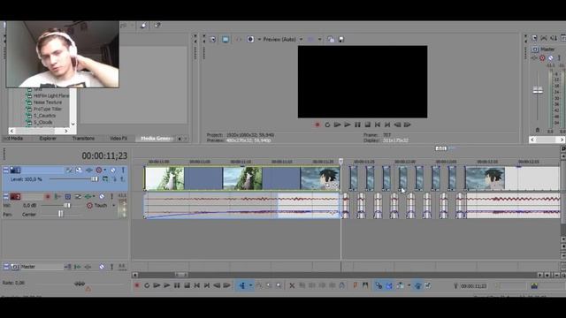
Task: Open compositing mode on video track 1
Action: point(105,178)
